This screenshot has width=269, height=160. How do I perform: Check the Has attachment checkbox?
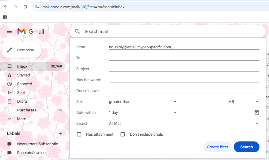coord(79,134)
